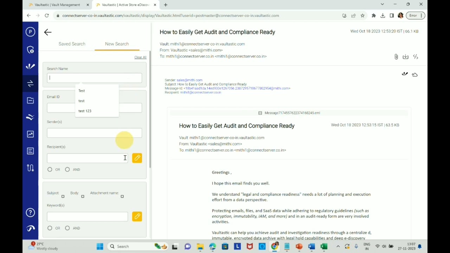Click mithi1@connectserver.co.in recipient link
The image size is (450, 253).
200,92
